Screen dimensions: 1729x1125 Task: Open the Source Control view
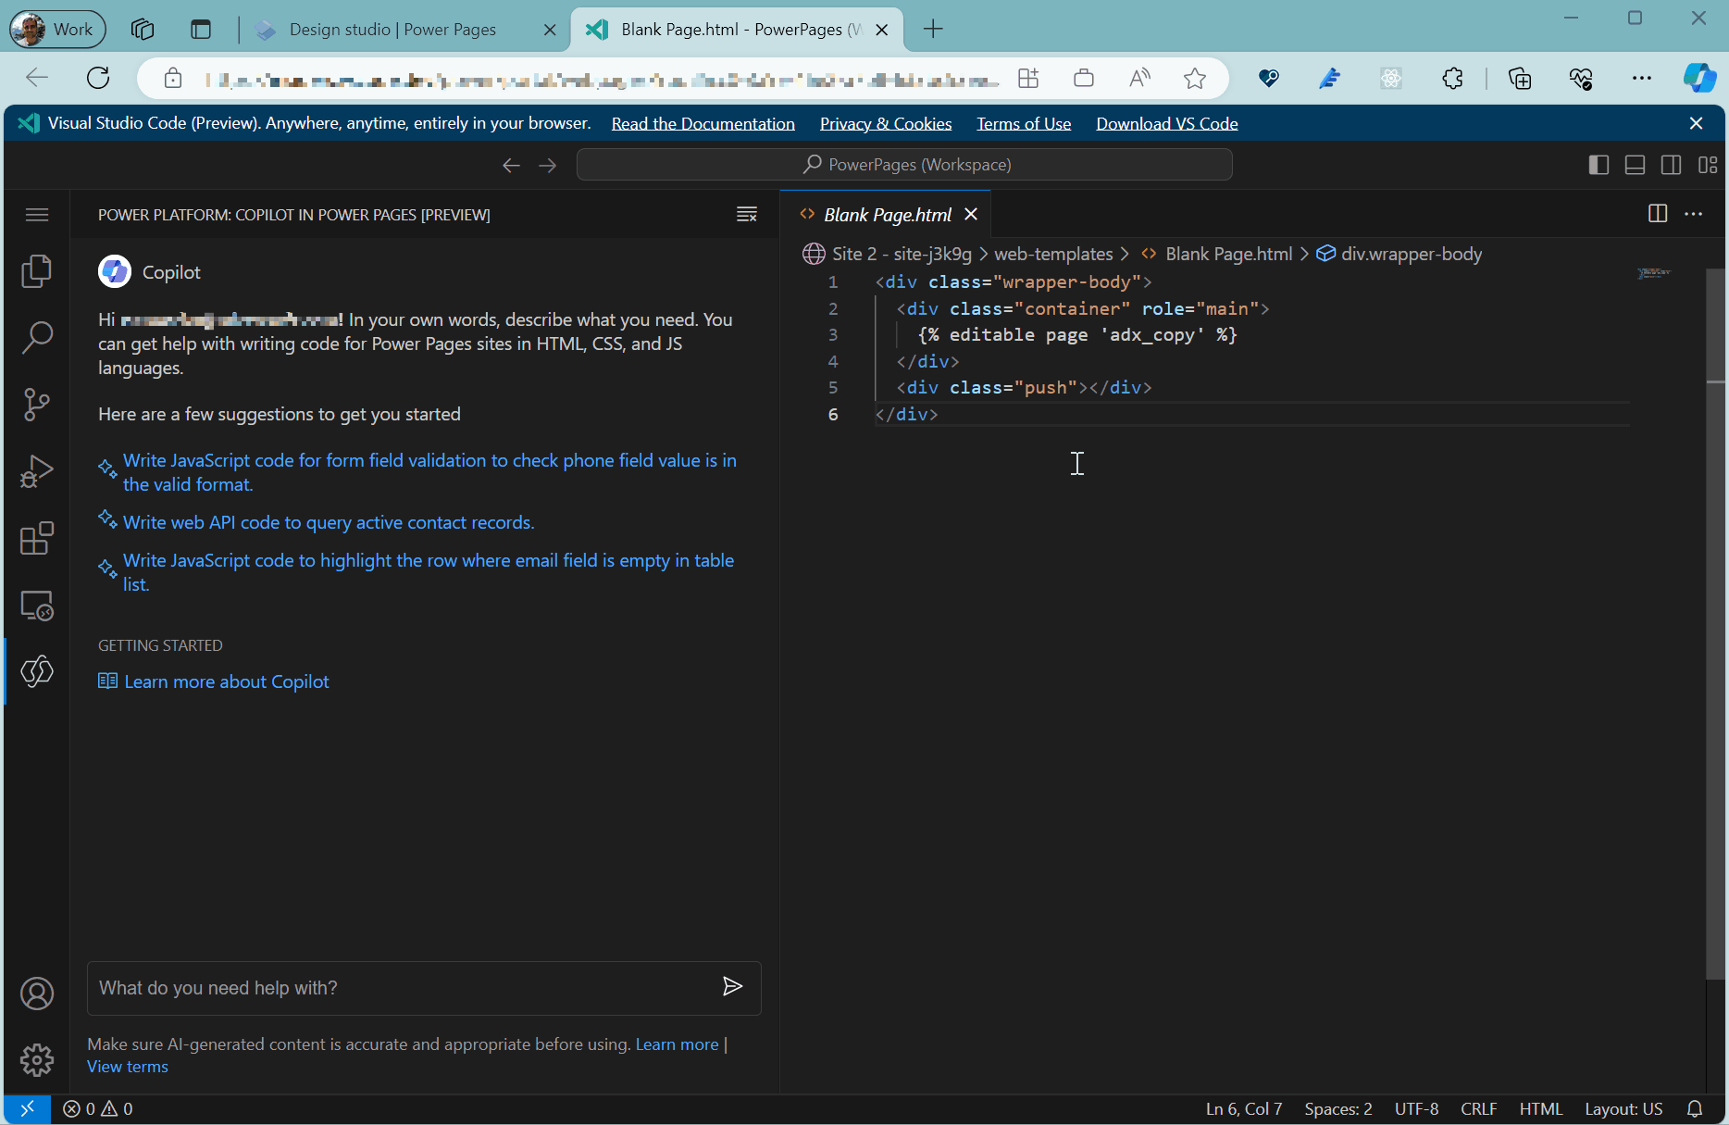(x=37, y=405)
